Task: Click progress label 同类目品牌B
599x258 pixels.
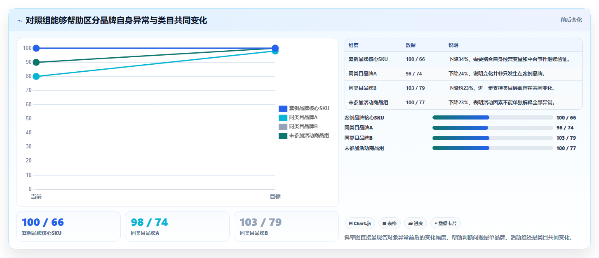Action: (359, 138)
